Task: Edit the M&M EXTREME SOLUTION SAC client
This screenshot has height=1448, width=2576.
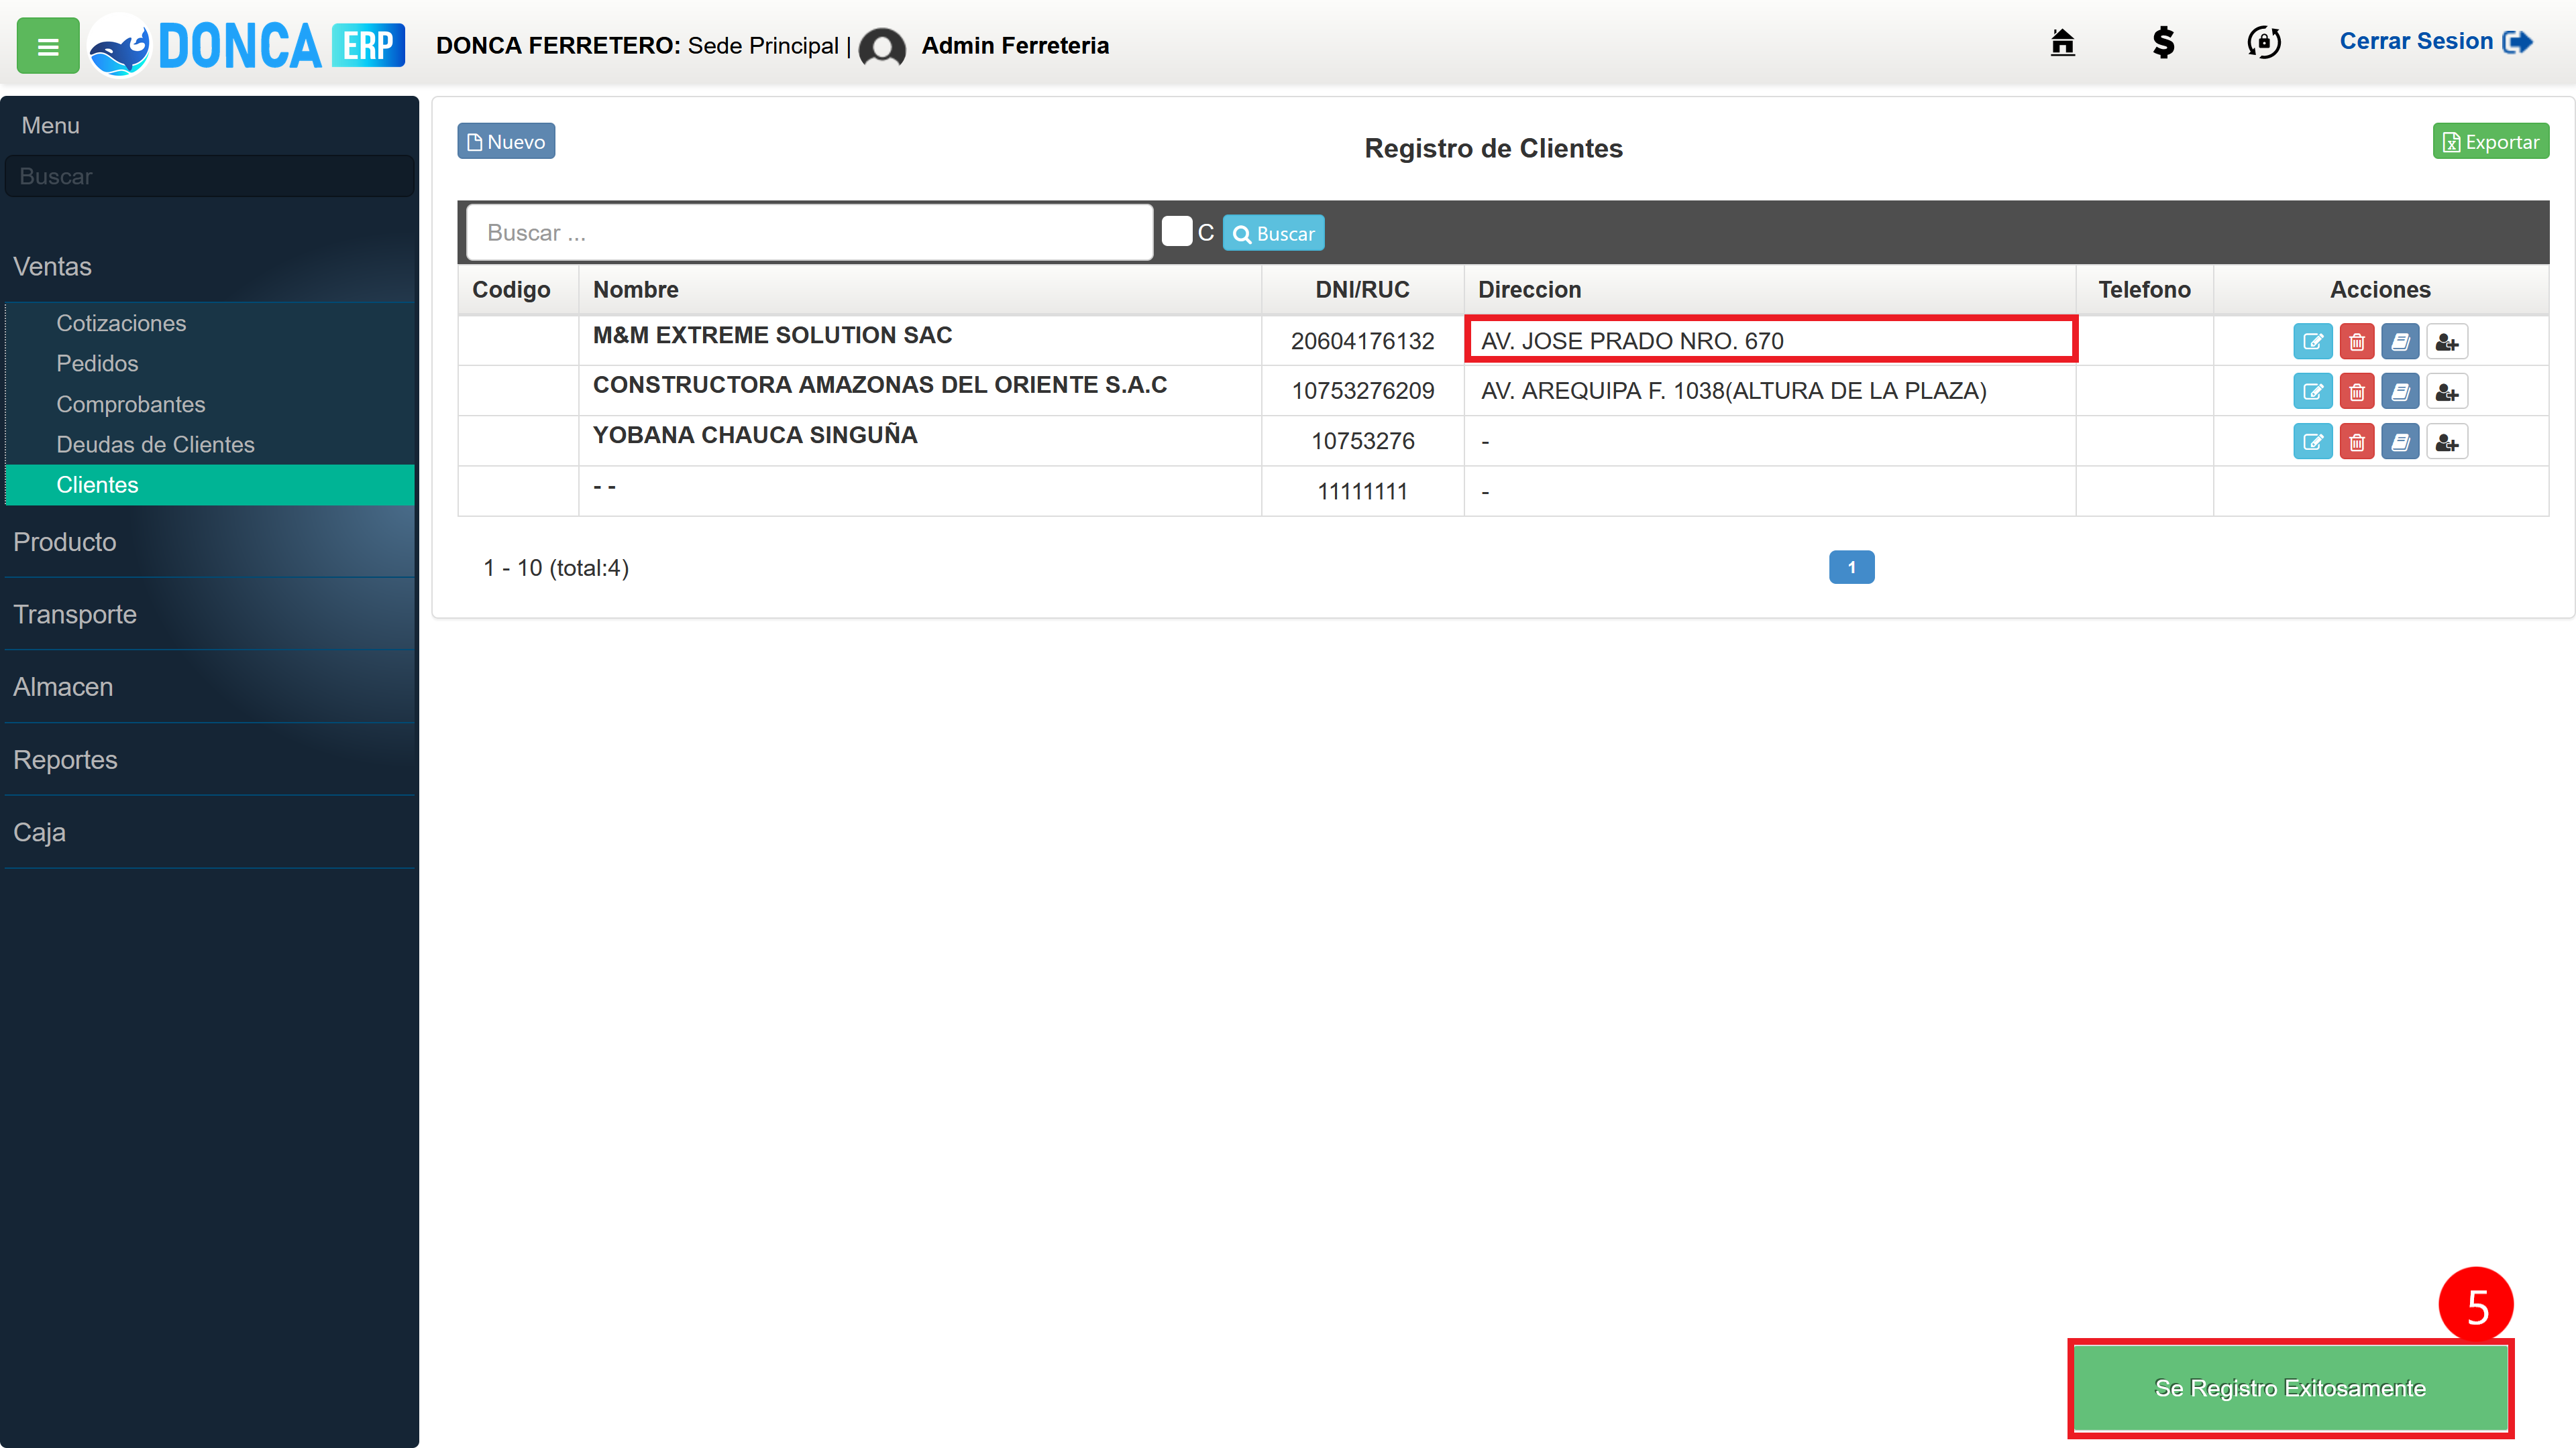Action: 2312,342
